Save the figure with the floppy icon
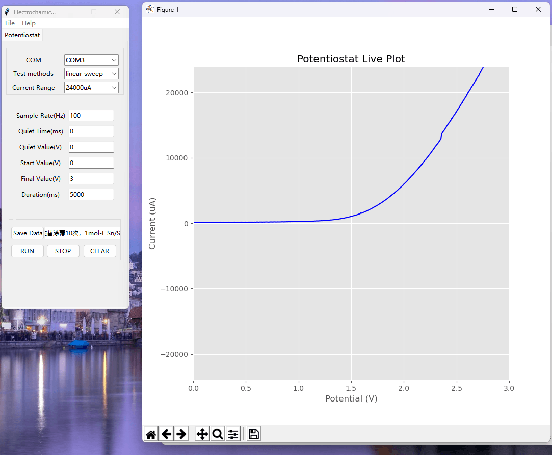Viewport: 552px width, 455px height. click(254, 434)
